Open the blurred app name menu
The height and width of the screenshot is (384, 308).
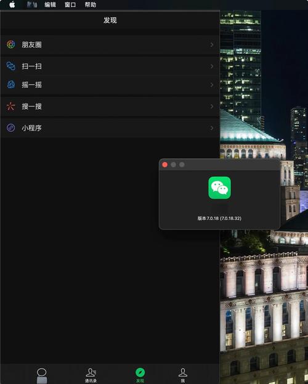click(x=32, y=5)
